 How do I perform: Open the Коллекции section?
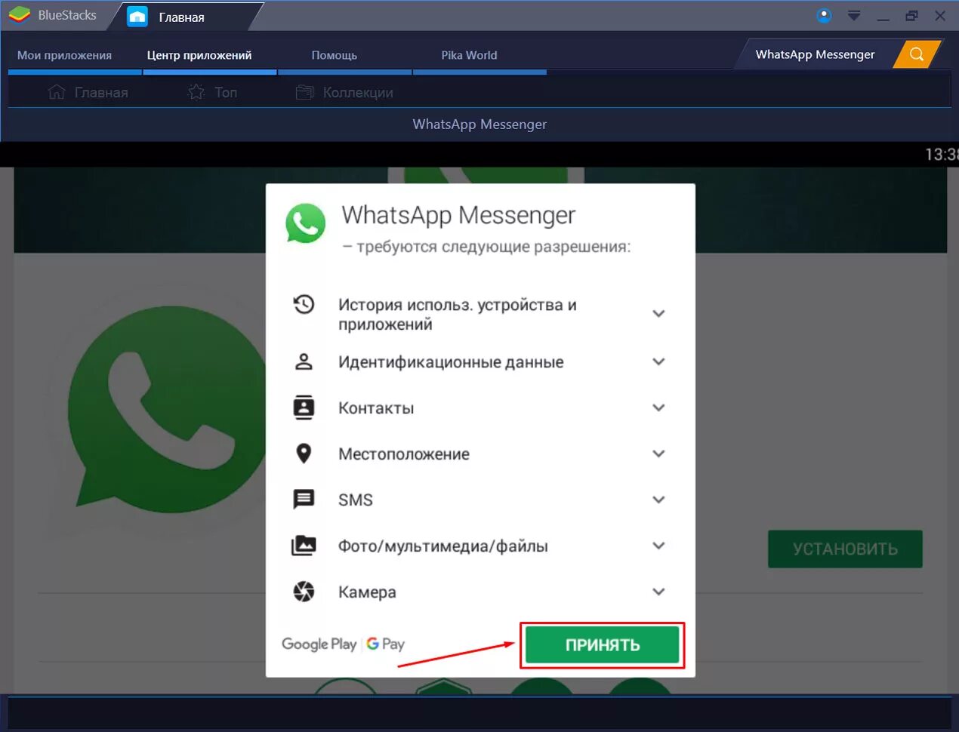(344, 93)
